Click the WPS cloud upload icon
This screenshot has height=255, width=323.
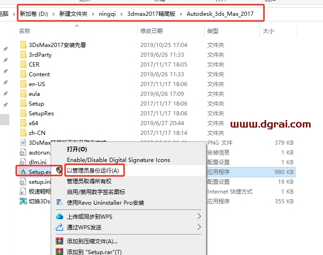(59, 216)
